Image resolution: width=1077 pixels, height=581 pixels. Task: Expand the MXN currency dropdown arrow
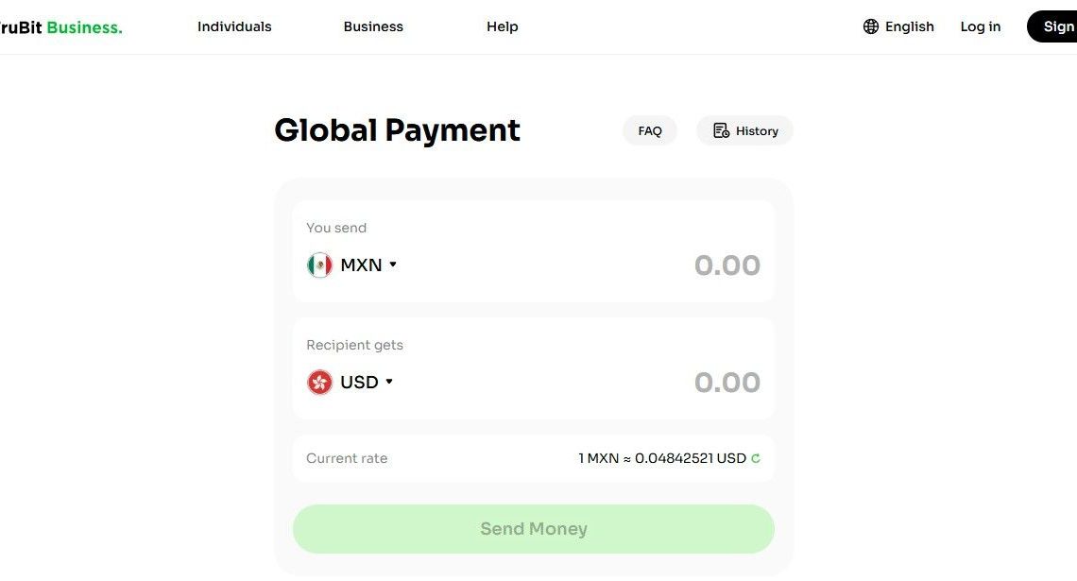[x=393, y=265]
